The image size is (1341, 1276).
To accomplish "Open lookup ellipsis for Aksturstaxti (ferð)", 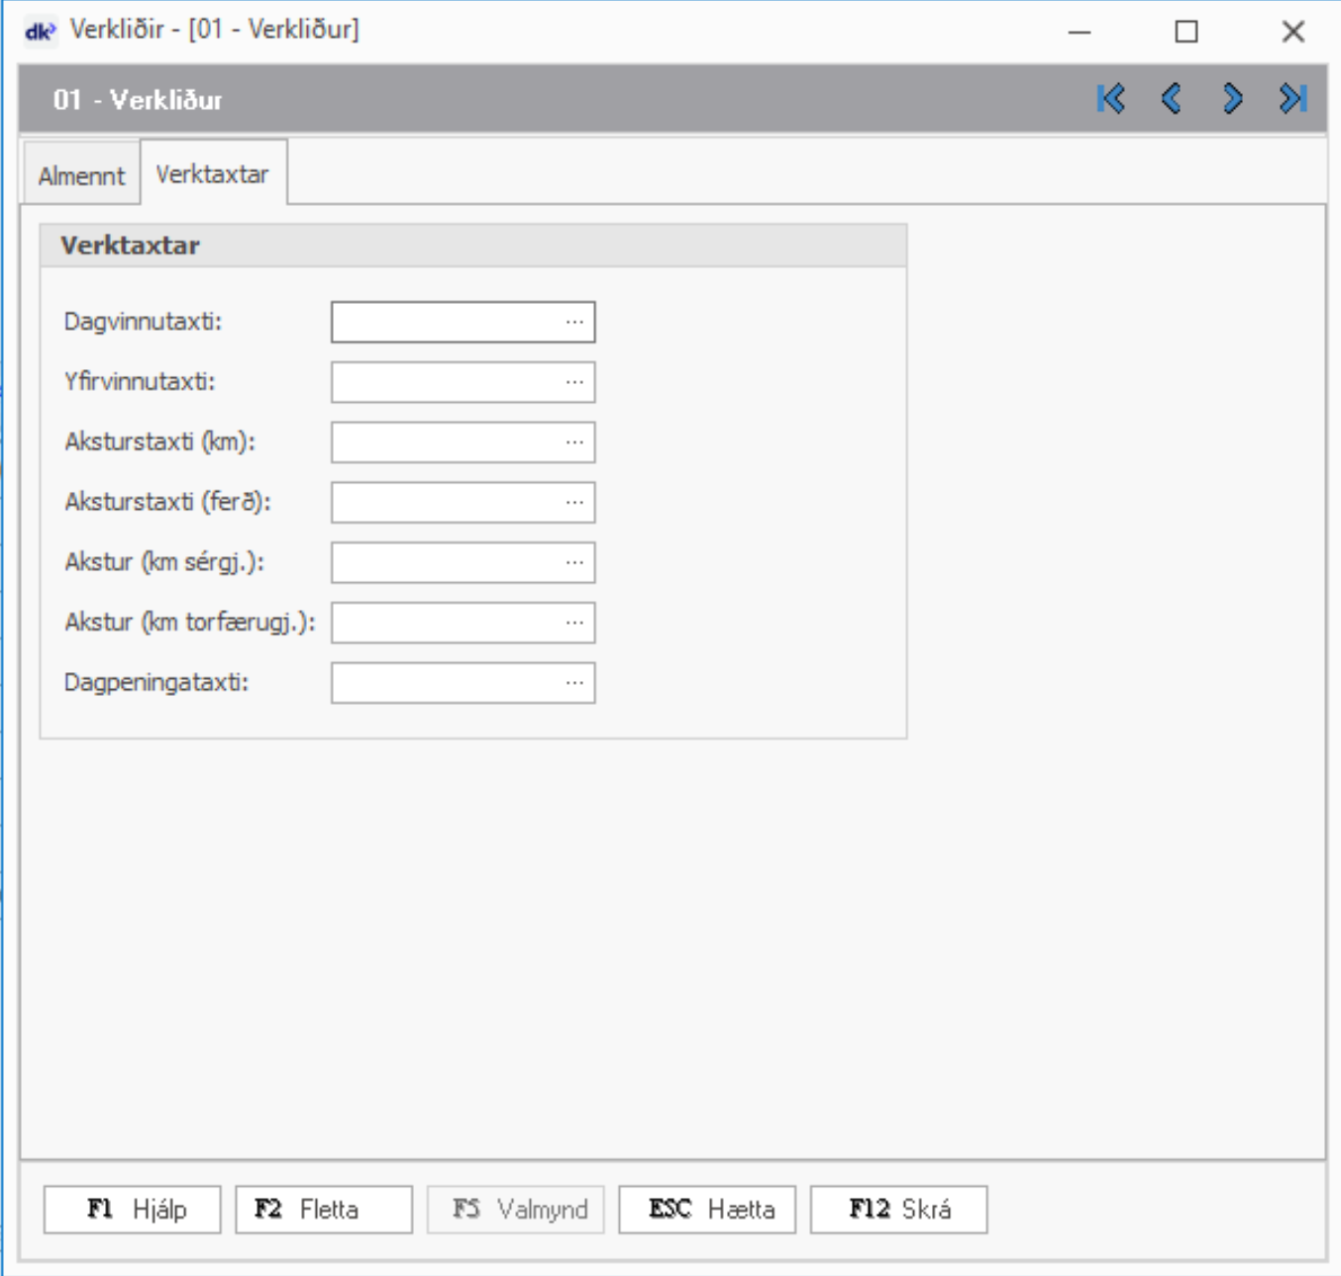I will tap(574, 503).
